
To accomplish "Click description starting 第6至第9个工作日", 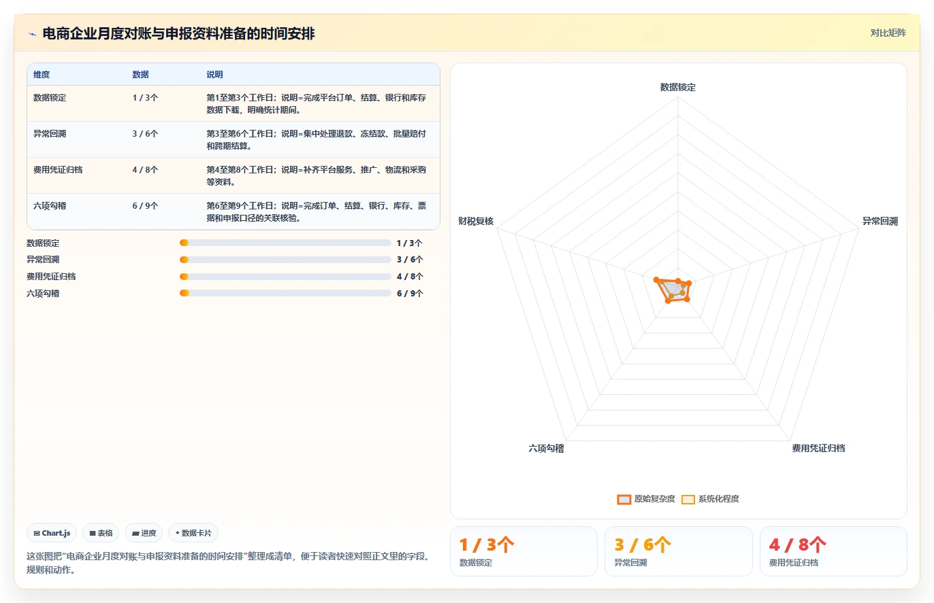I will (317, 211).
